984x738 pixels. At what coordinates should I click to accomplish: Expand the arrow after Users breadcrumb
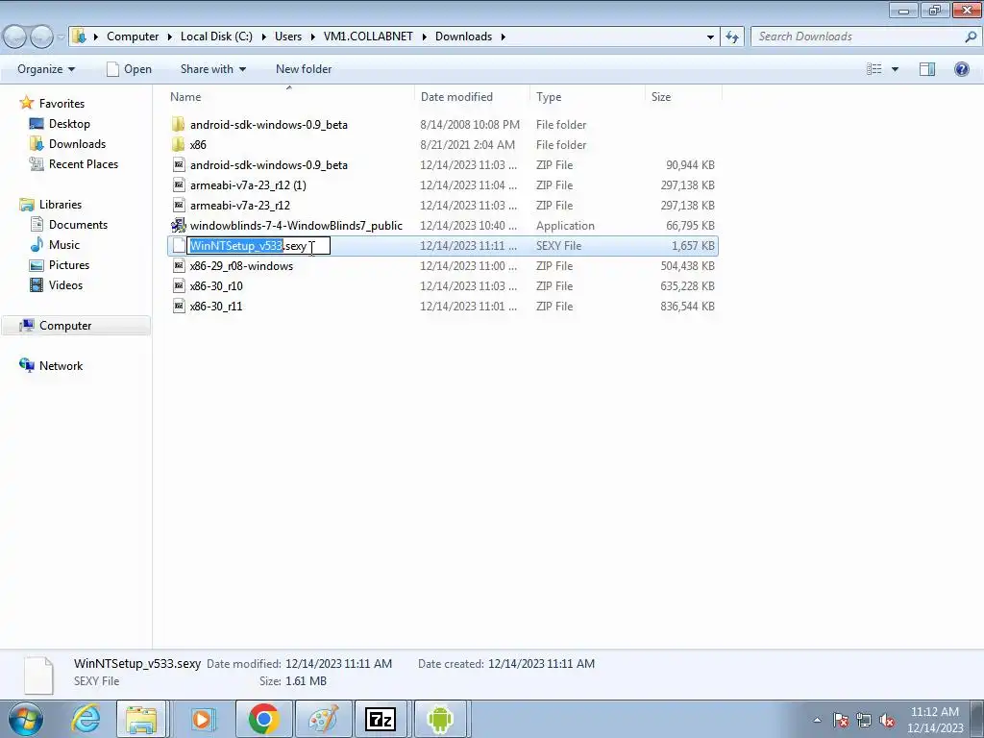312,37
